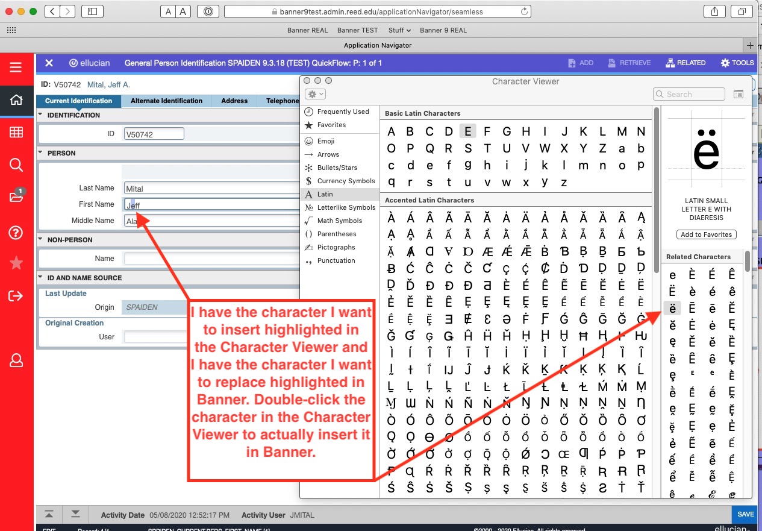Select the Emoji category in Character Viewer
The image size is (762, 531).
(326, 141)
